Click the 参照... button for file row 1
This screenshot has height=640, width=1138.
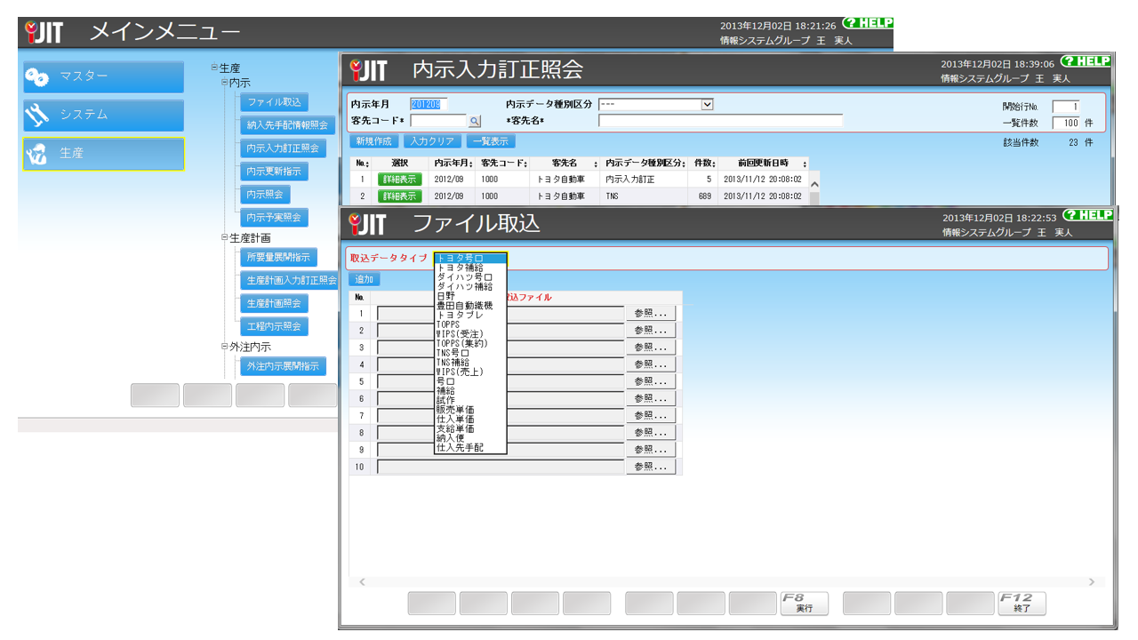pyautogui.click(x=651, y=313)
